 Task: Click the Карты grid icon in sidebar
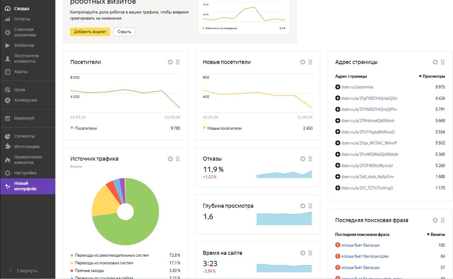pyautogui.click(x=7, y=72)
